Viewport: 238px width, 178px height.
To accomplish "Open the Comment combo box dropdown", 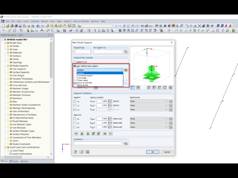I will click(x=121, y=143).
